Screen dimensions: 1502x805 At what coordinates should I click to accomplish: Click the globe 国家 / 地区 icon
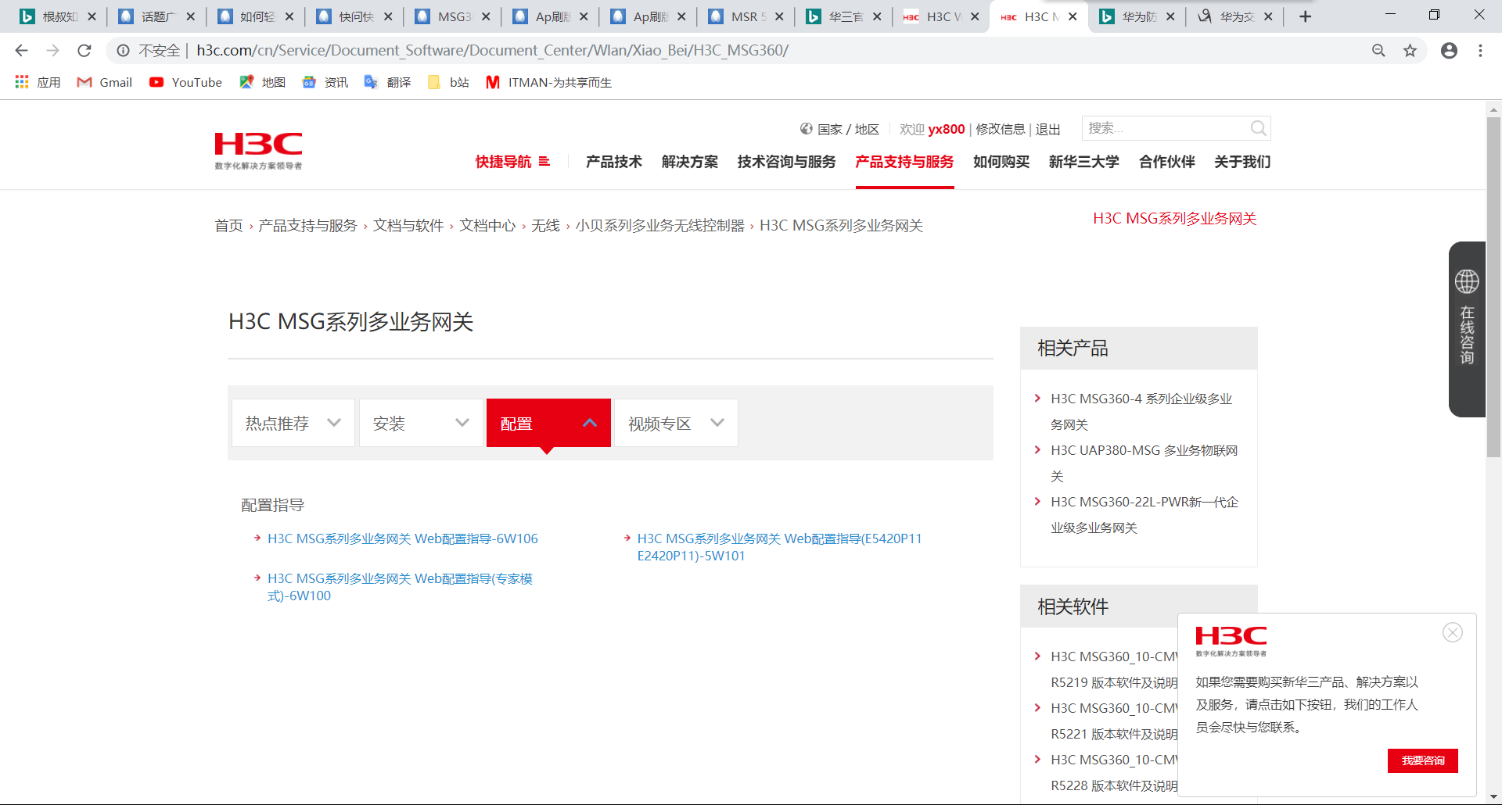coord(807,129)
